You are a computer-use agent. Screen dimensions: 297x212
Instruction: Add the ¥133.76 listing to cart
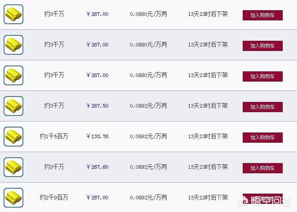[x=262, y=137]
